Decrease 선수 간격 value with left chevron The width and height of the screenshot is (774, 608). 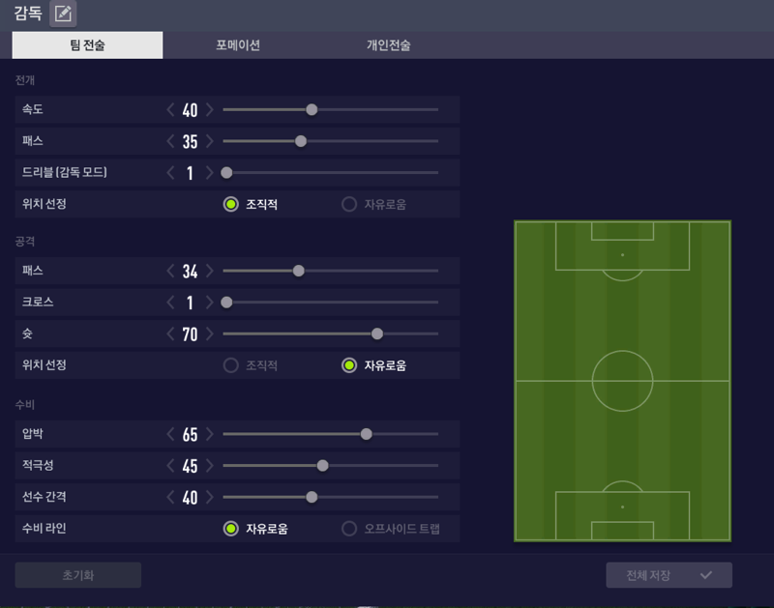(170, 497)
